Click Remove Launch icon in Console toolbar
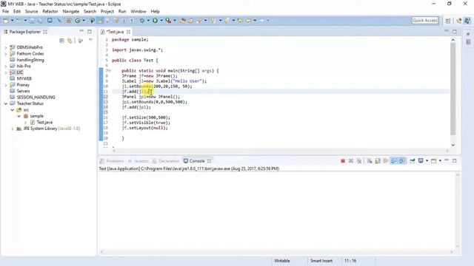The width and height of the screenshot is (474, 266). pyautogui.click(x=351, y=161)
